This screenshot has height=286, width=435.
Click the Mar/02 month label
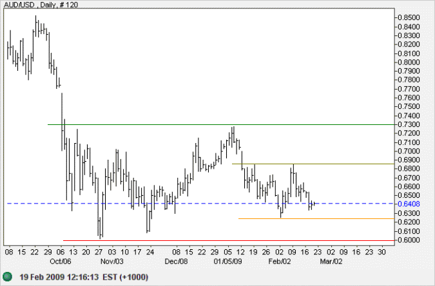[x=331, y=262]
